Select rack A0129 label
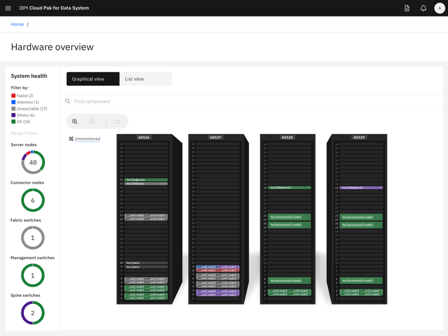 359,138
